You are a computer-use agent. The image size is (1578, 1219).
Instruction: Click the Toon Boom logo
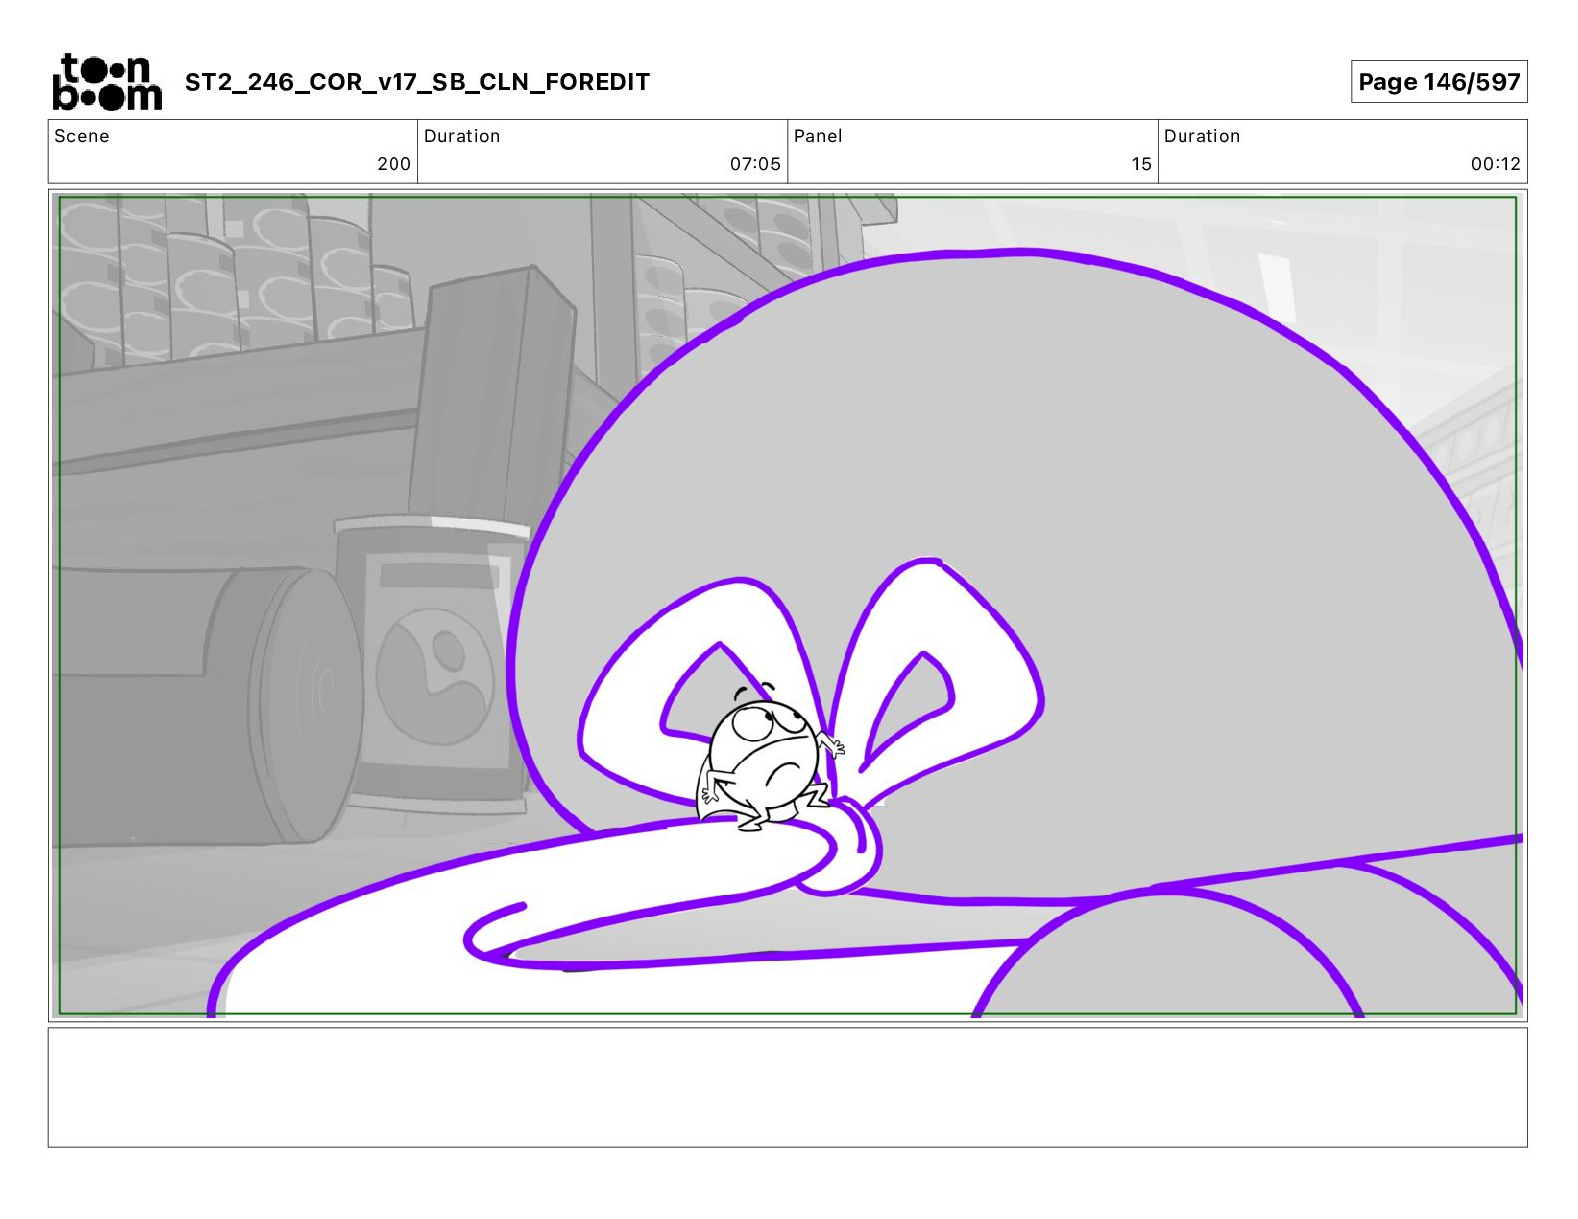point(107,82)
